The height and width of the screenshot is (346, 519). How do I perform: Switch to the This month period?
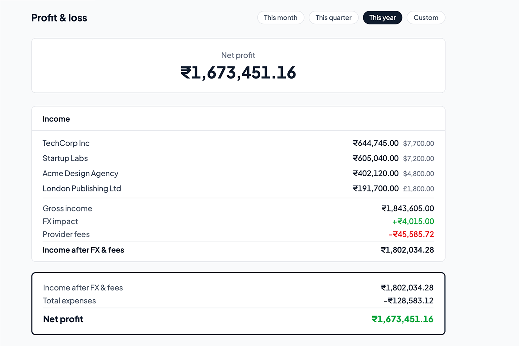pyautogui.click(x=281, y=18)
